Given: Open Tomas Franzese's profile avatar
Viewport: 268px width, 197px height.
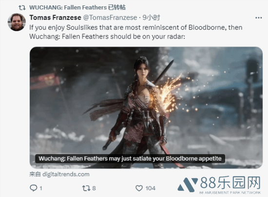Looking at the screenshot, I should [x=17, y=22].
